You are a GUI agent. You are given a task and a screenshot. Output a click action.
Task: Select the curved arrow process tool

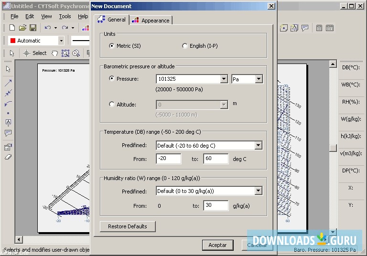[x=8, y=104]
